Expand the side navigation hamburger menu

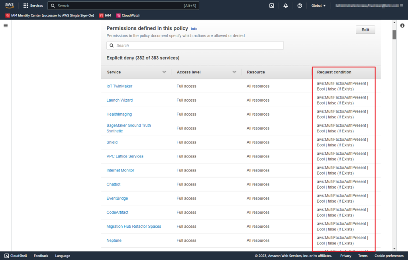click(x=6, y=26)
